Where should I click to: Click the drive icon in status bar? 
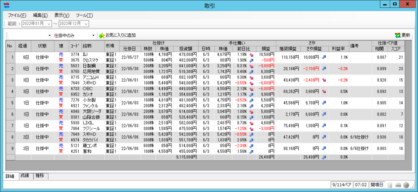pyautogui.click(x=398, y=185)
